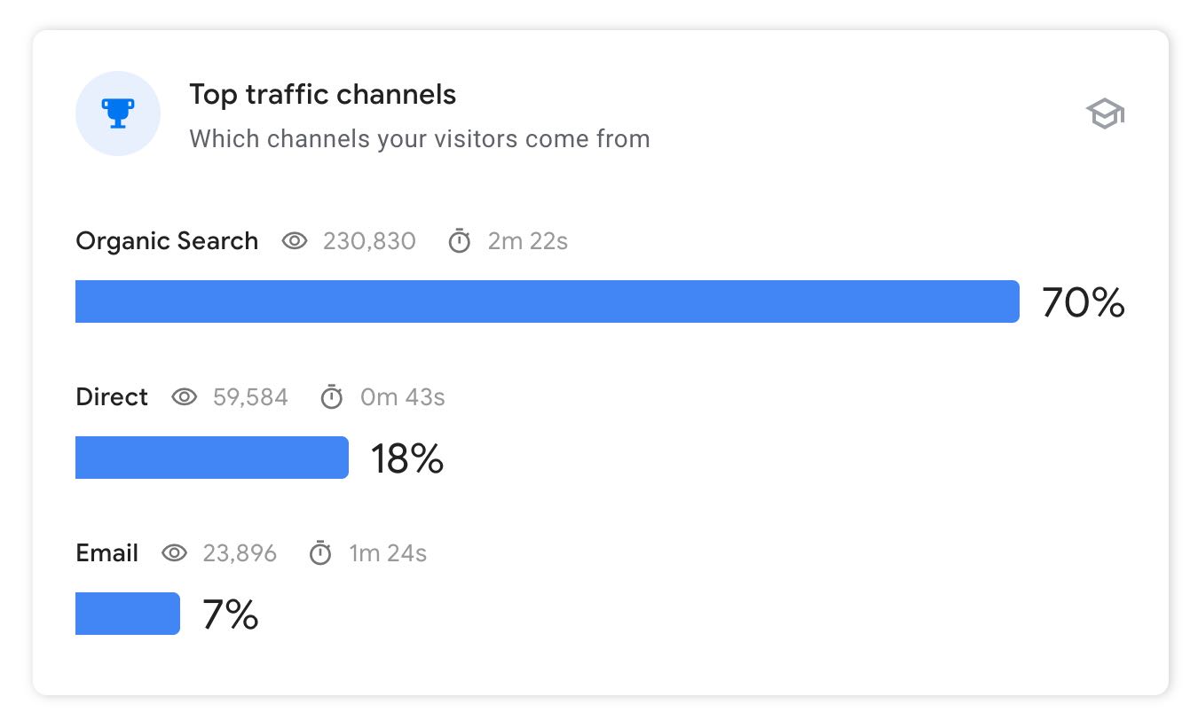Click the Organic Search 70% bar
The height and width of the screenshot is (720, 1198).
548,301
